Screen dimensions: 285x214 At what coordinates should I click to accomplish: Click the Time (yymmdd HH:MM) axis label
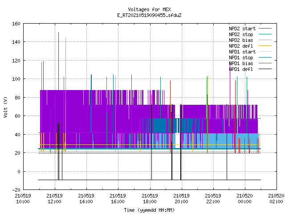(149, 210)
